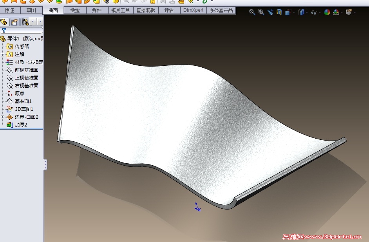Toggle the Section View tool
The height and width of the screenshot is (242, 369).
pos(279,12)
